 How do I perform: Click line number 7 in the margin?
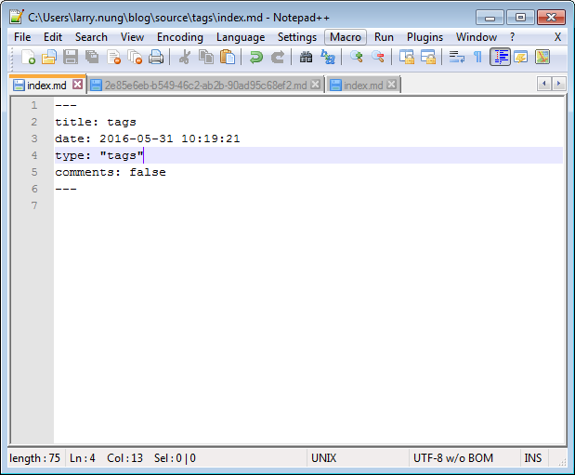tap(34, 205)
